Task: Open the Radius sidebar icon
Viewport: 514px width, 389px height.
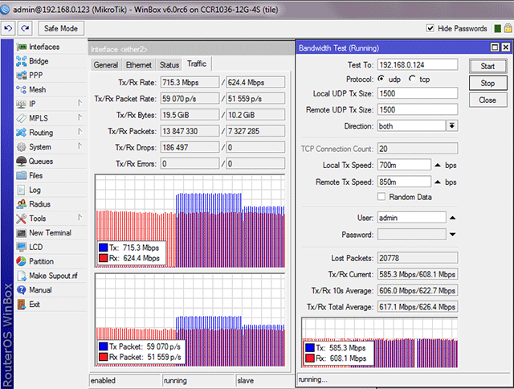Action: 22,204
